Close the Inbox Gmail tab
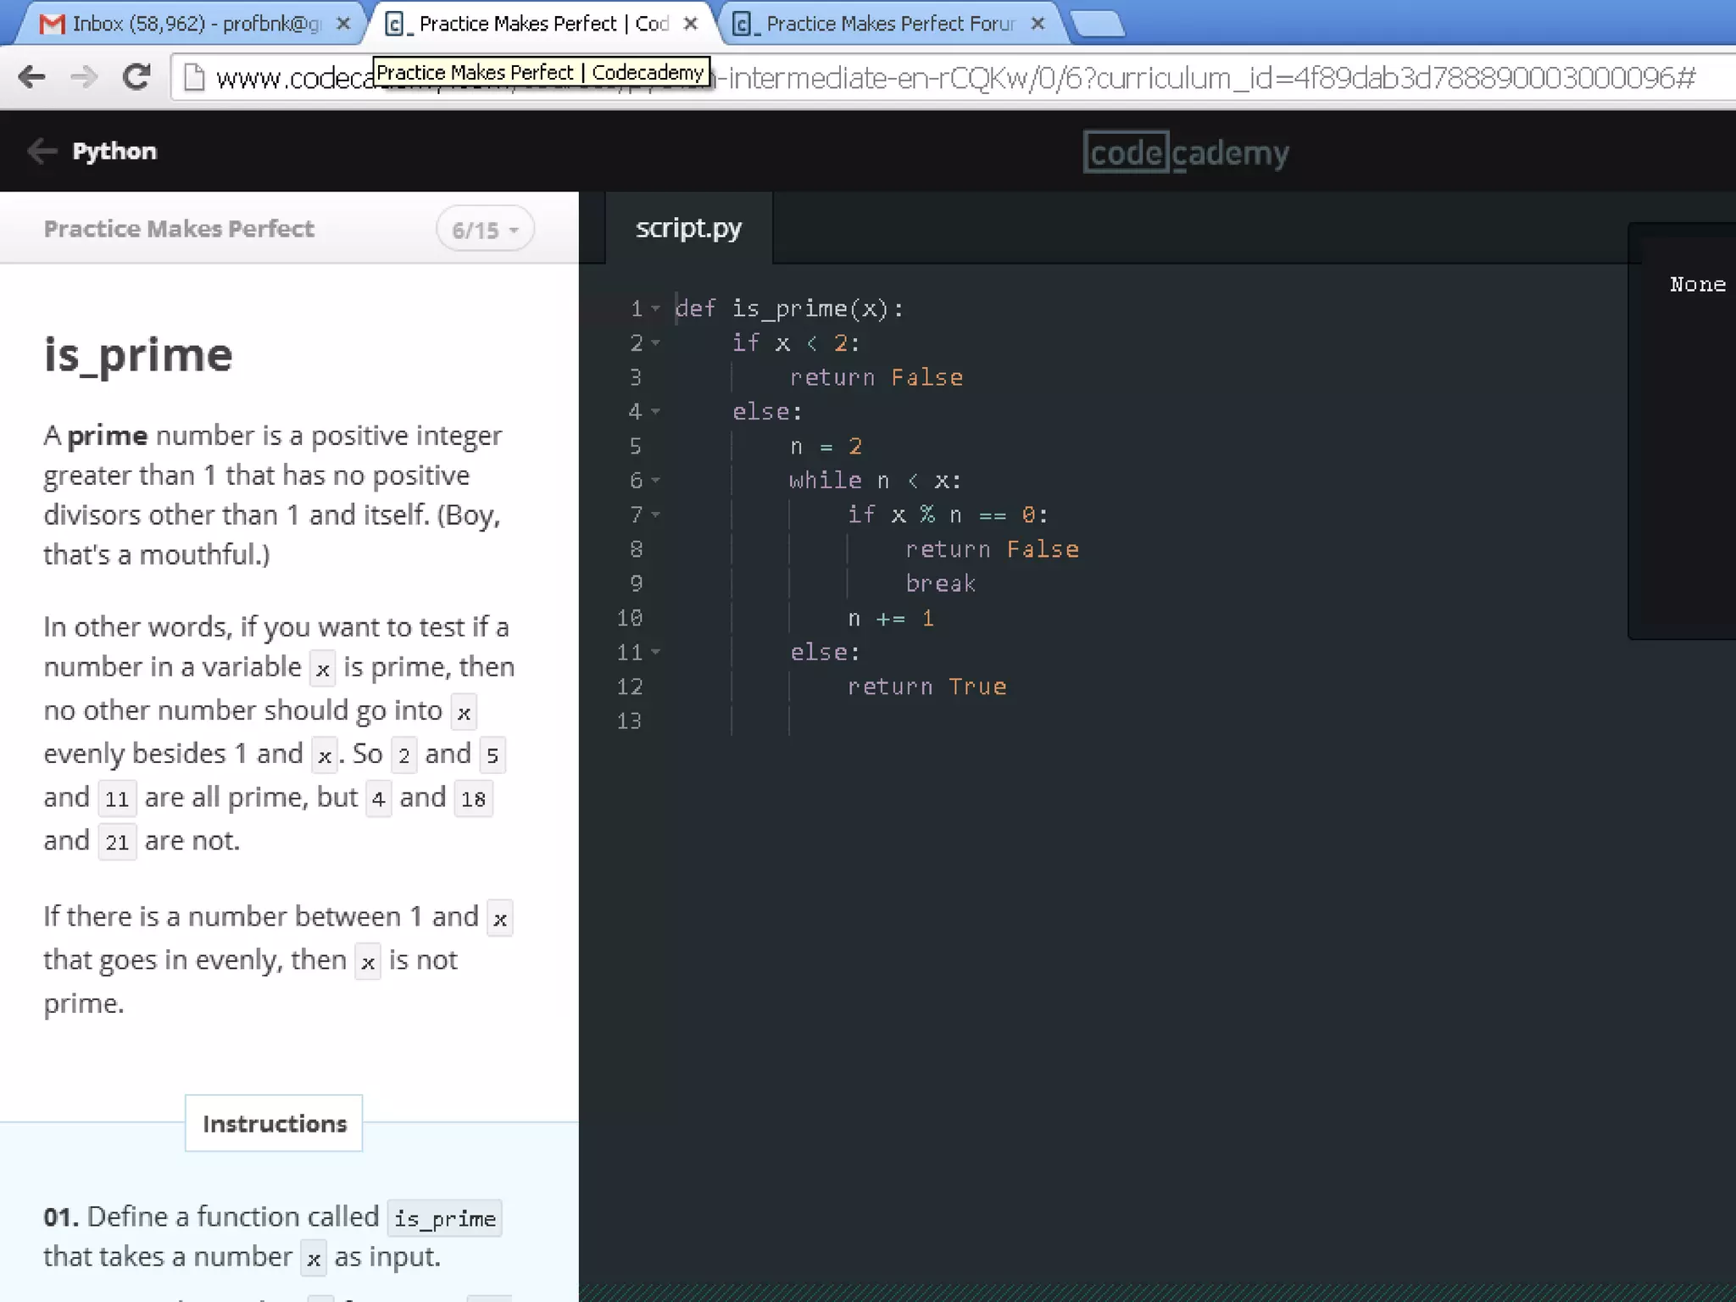The height and width of the screenshot is (1302, 1736). pos(343,24)
